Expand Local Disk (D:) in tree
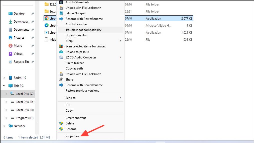This screenshot has width=254, height=143. (6, 102)
